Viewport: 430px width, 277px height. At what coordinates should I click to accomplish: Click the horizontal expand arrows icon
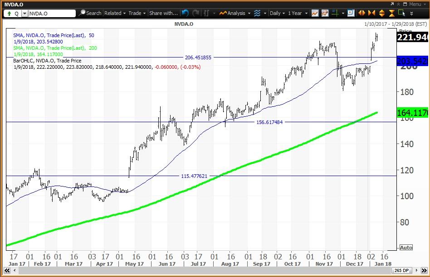pos(362,13)
